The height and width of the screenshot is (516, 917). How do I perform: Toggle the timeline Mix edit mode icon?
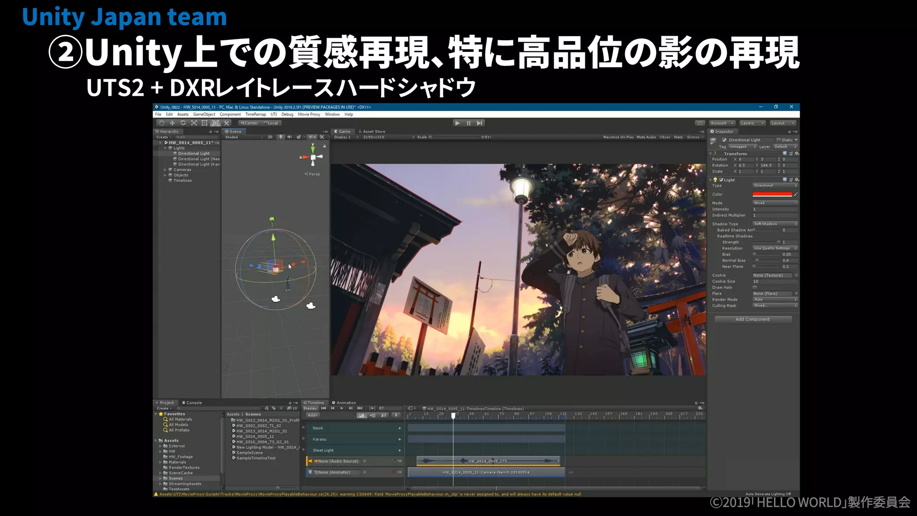pos(361,416)
